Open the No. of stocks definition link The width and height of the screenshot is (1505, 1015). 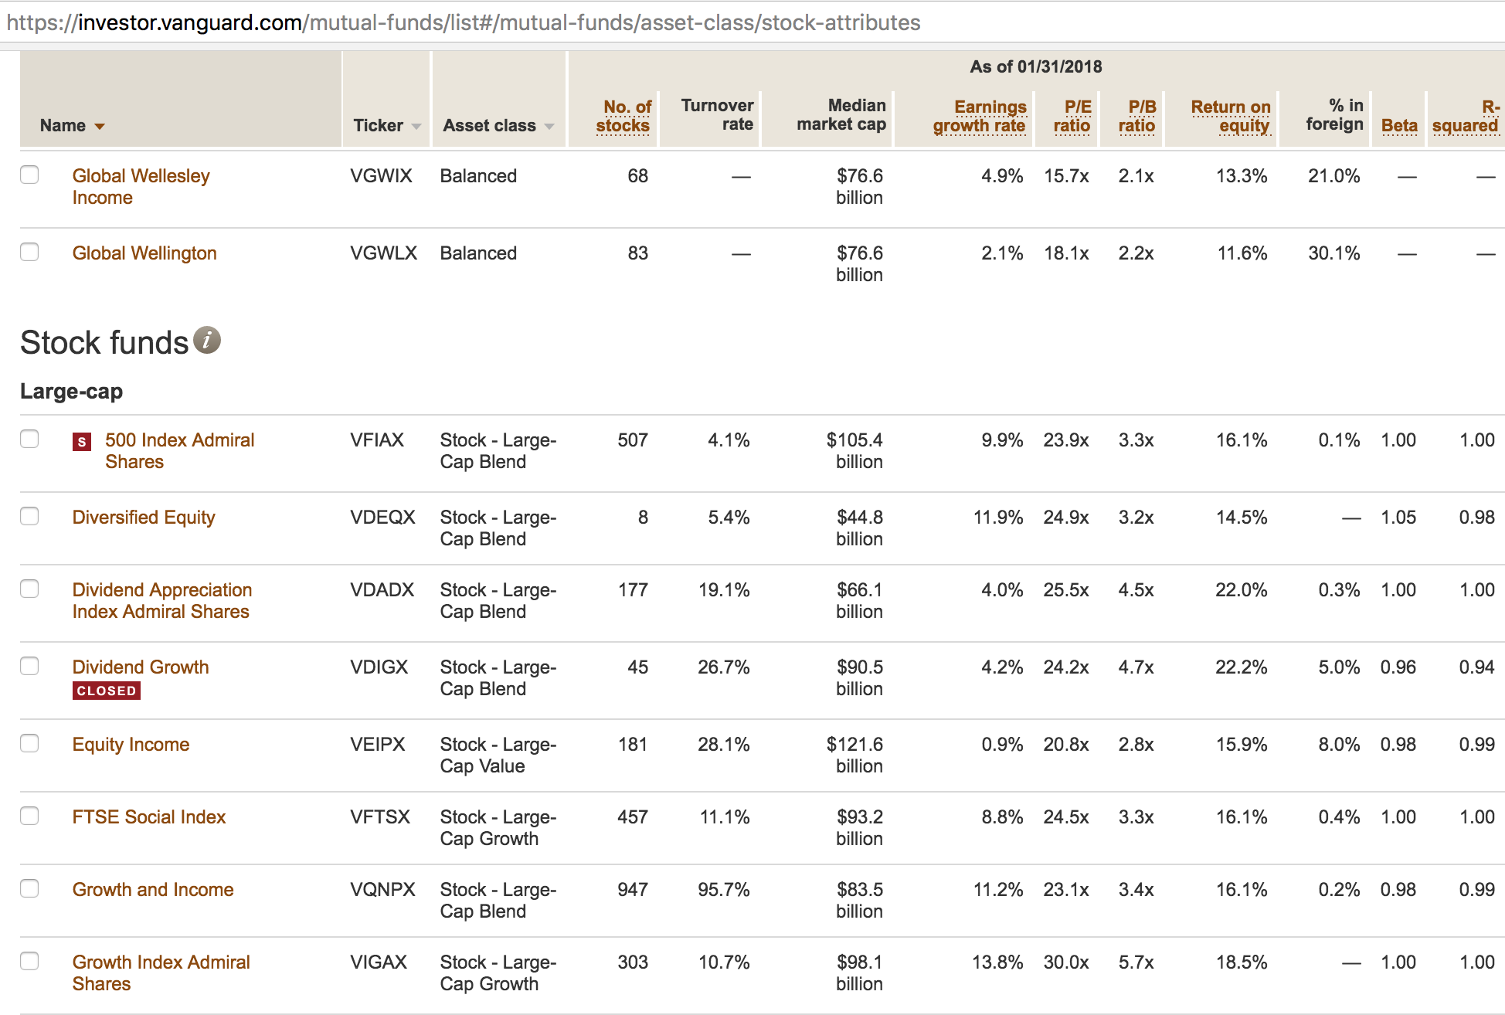[x=623, y=116]
